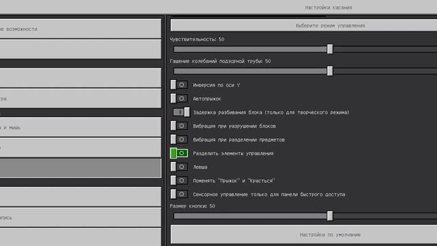
Task: Select the highlighted dark-gray sidebar tab
Action: tap(81, 168)
